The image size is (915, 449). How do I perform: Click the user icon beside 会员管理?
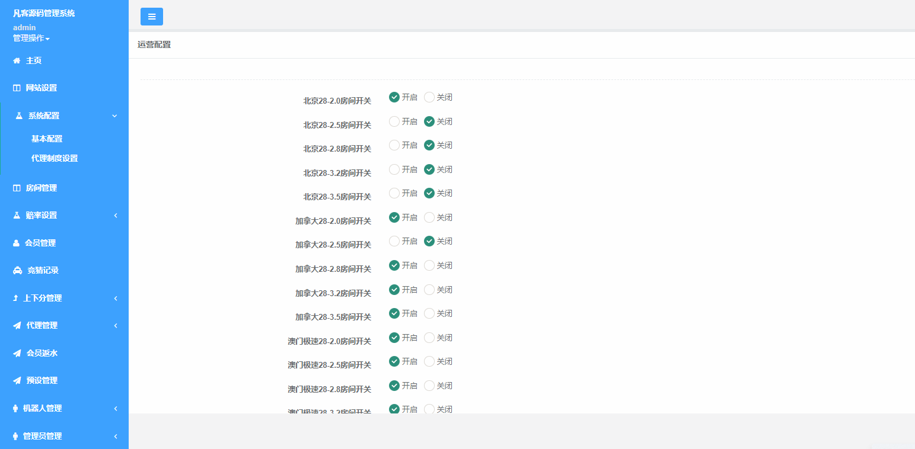(17, 243)
